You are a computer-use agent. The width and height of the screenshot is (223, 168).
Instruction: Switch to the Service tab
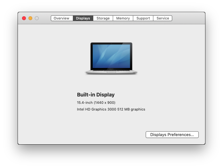163,18
